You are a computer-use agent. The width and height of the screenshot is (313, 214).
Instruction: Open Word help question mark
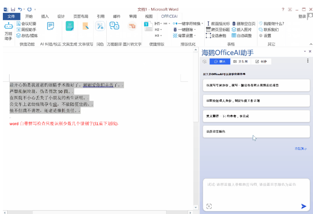[283, 10]
